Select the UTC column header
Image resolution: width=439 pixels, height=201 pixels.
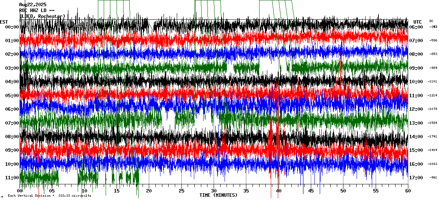click(417, 22)
